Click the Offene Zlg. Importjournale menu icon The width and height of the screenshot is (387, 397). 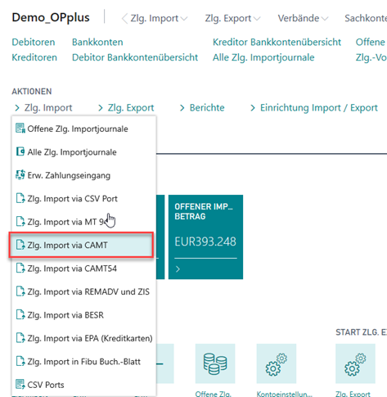click(x=20, y=129)
